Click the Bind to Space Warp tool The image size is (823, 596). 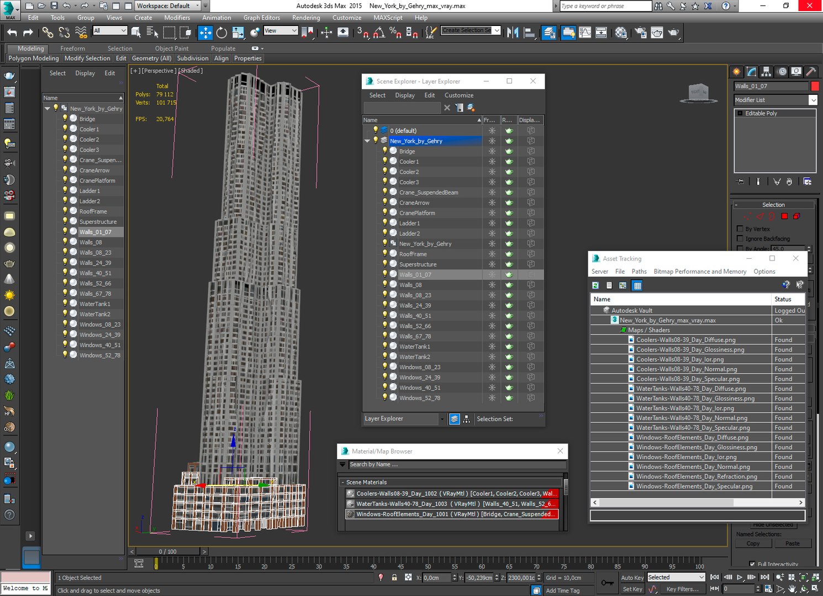coord(81,33)
